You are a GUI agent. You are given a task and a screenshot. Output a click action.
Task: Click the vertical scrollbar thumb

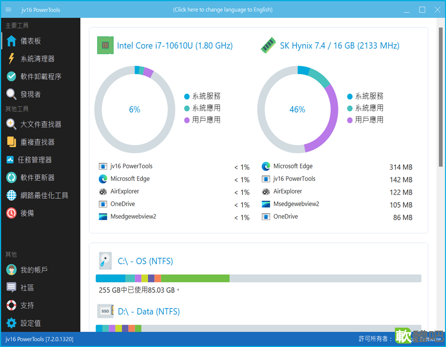pos(441,97)
